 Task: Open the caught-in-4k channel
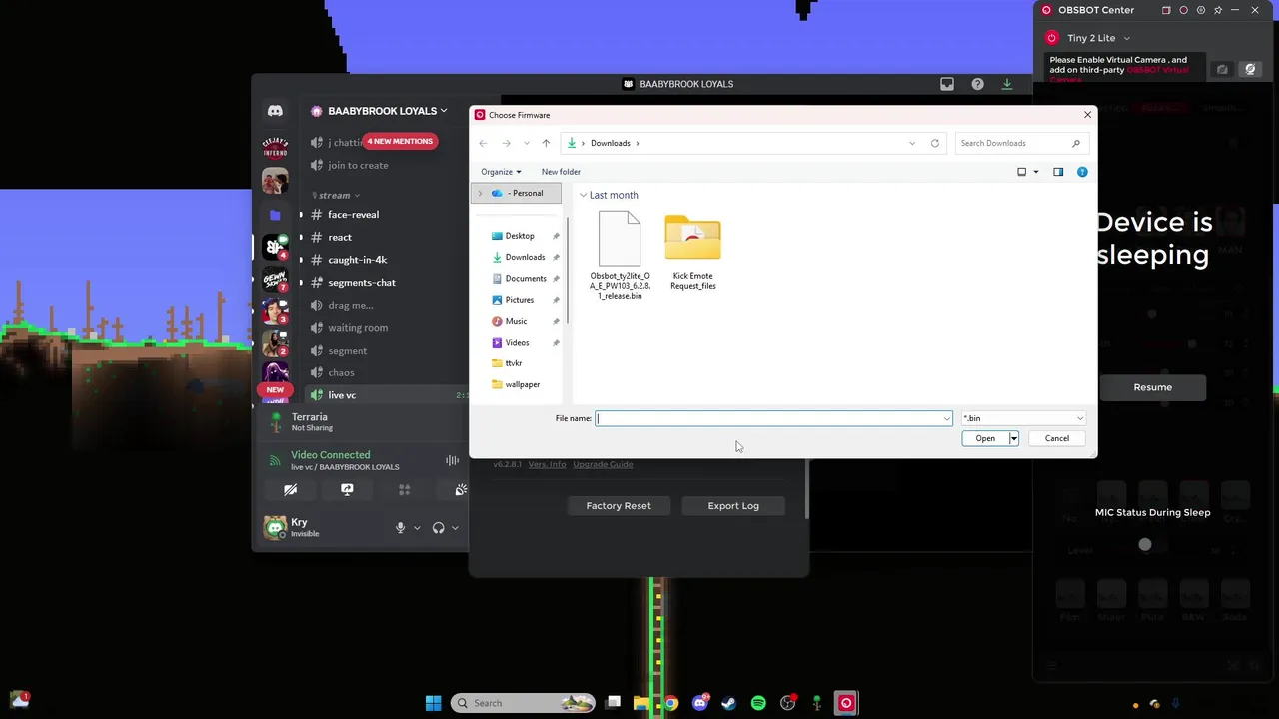click(357, 260)
